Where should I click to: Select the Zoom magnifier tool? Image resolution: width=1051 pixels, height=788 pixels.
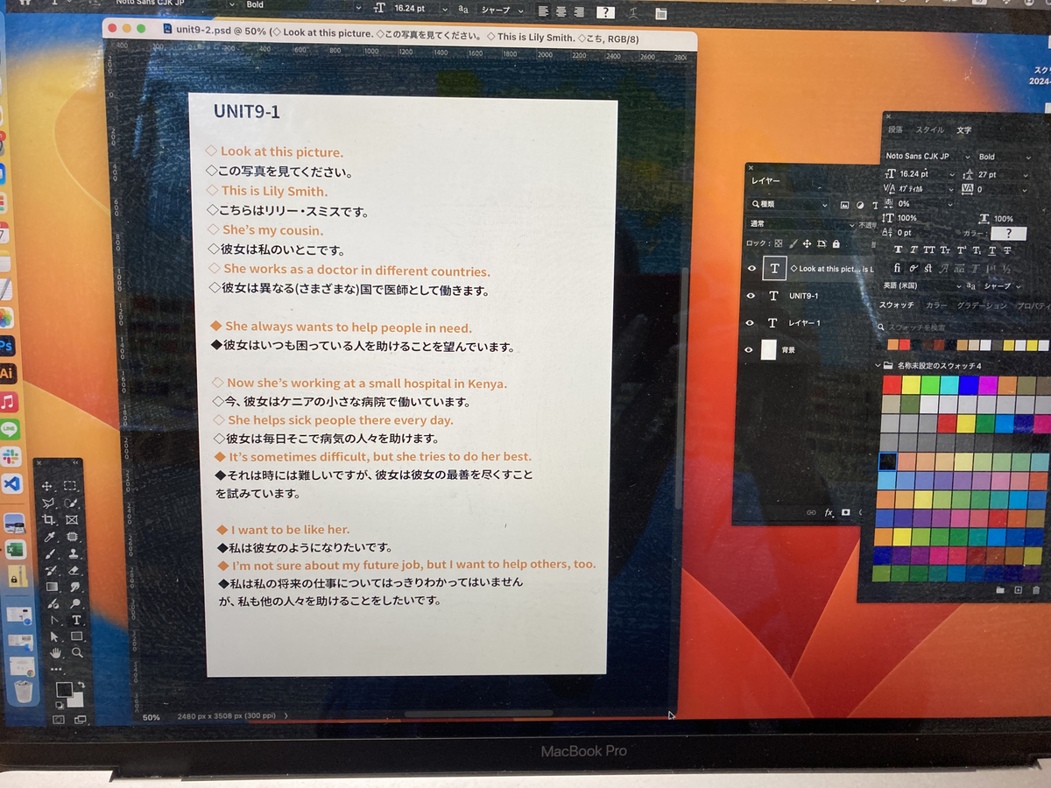[x=76, y=652]
